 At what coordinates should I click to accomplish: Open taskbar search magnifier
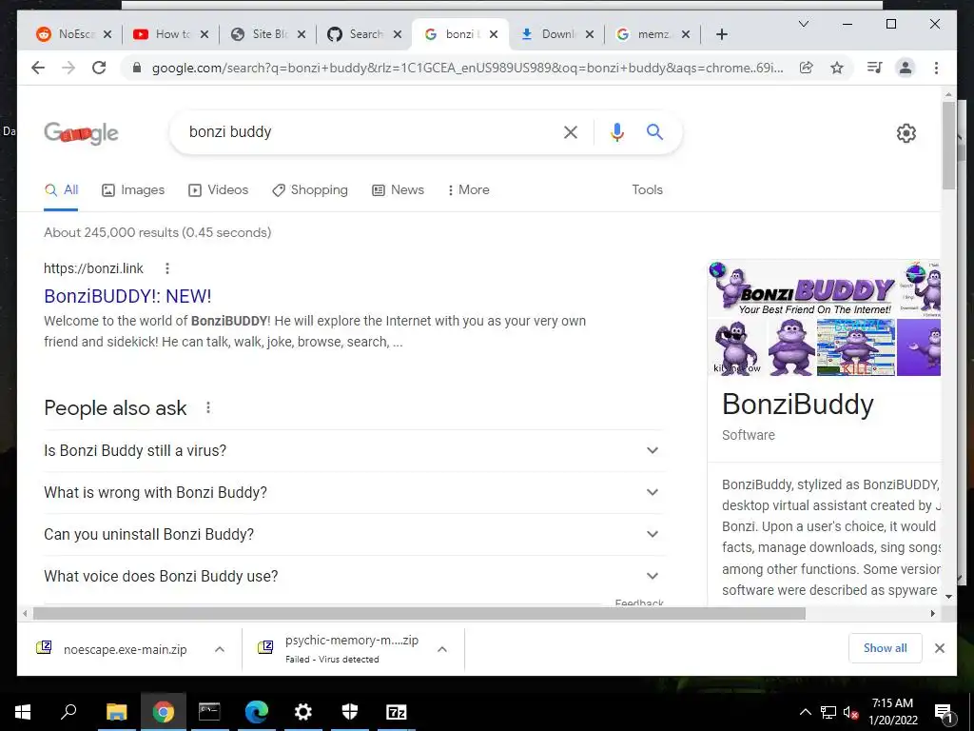[68, 712]
